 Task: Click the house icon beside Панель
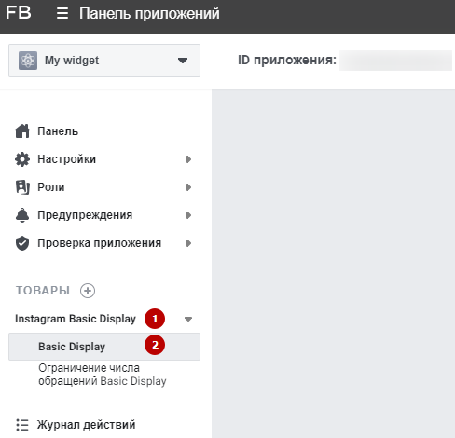point(22,131)
